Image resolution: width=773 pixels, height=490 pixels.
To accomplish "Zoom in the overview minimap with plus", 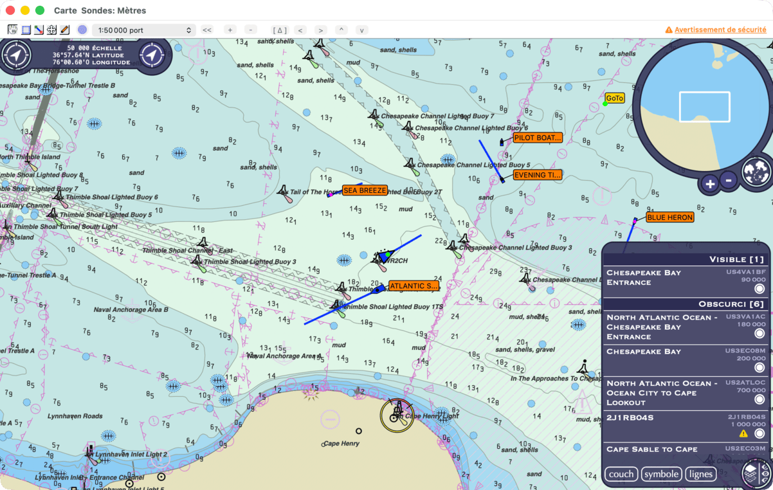I will pyautogui.click(x=710, y=184).
